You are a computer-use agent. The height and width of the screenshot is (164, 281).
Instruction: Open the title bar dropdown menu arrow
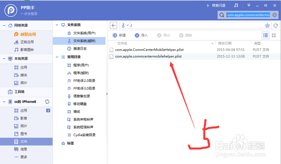pos(249,5)
